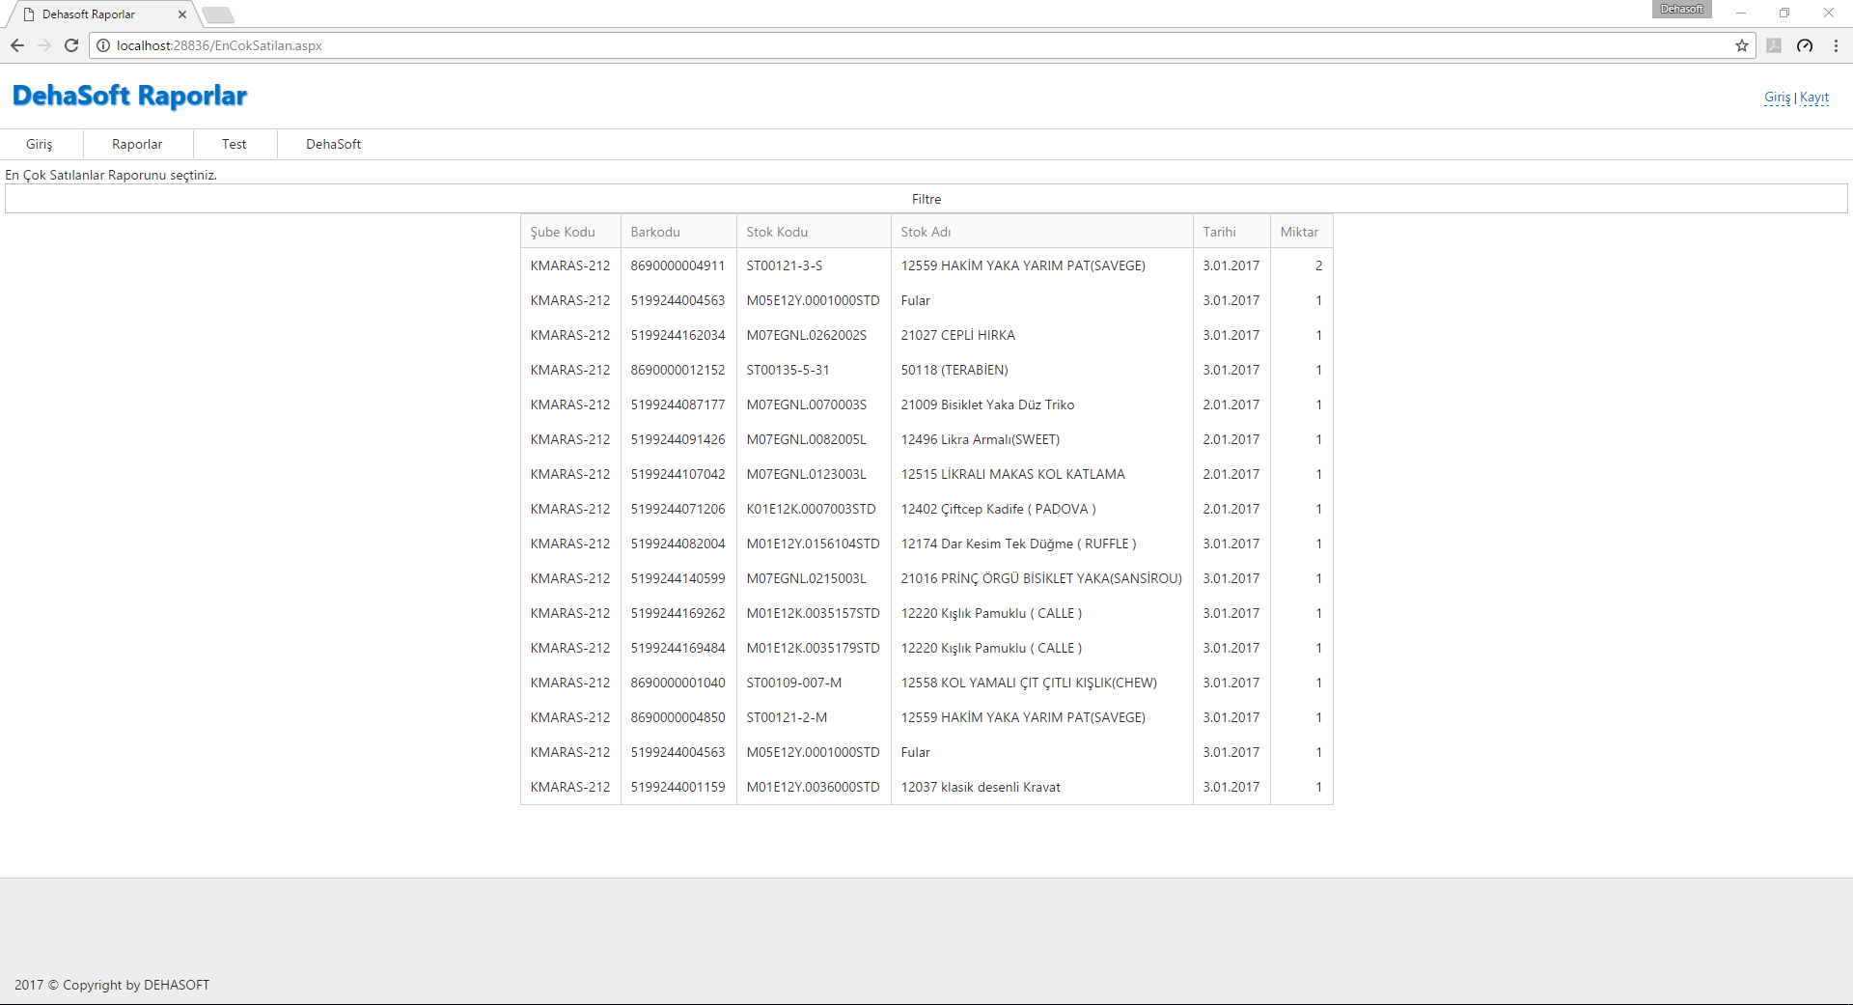Select barcode 5199244087177
This screenshot has width=1853, height=1005.
coord(678,405)
